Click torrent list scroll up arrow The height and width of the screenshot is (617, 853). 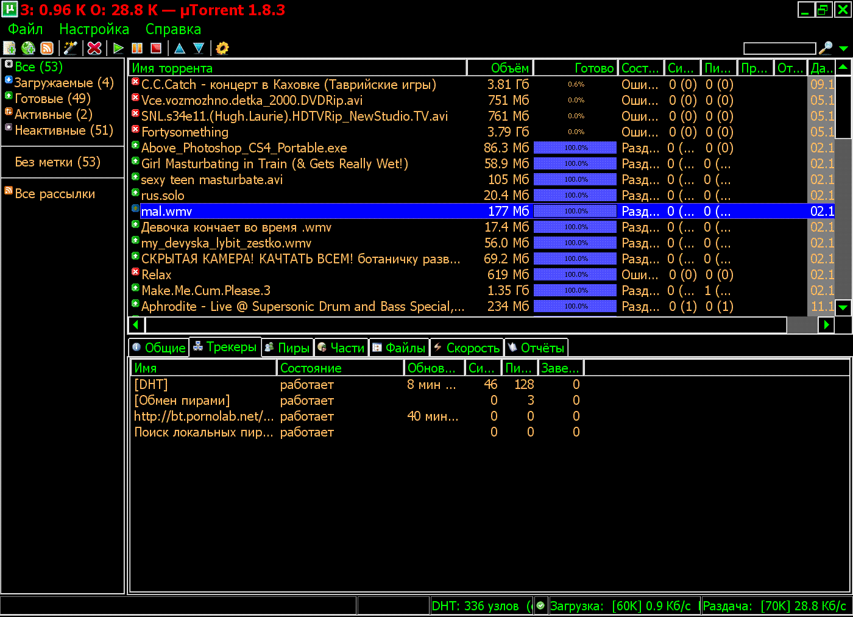(843, 68)
